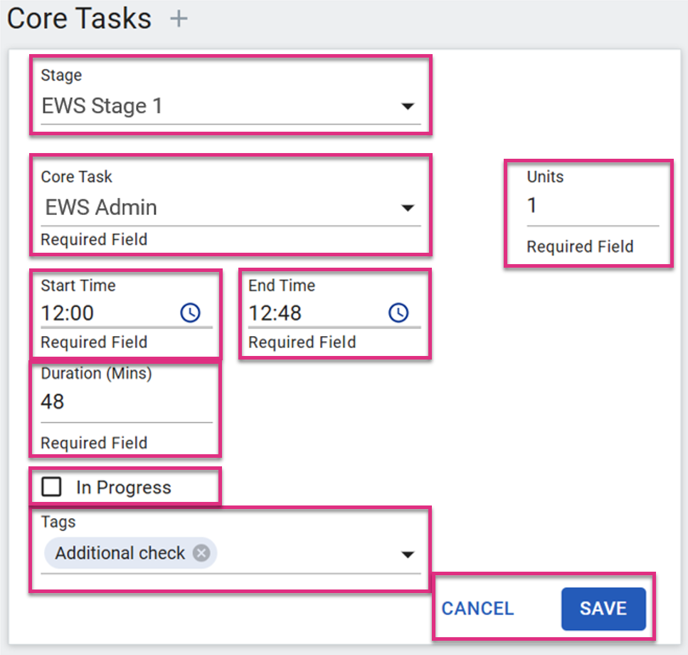The image size is (688, 655).
Task: Open the Tags dropdown arrow
Action: point(408,555)
